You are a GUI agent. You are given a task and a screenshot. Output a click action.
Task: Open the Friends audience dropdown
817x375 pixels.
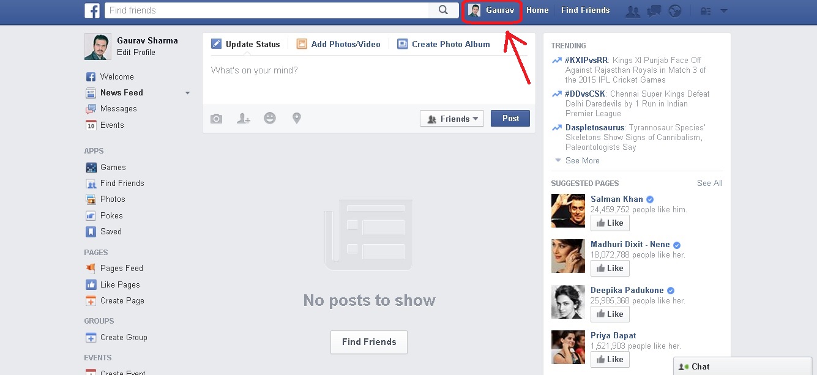click(x=452, y=119)
